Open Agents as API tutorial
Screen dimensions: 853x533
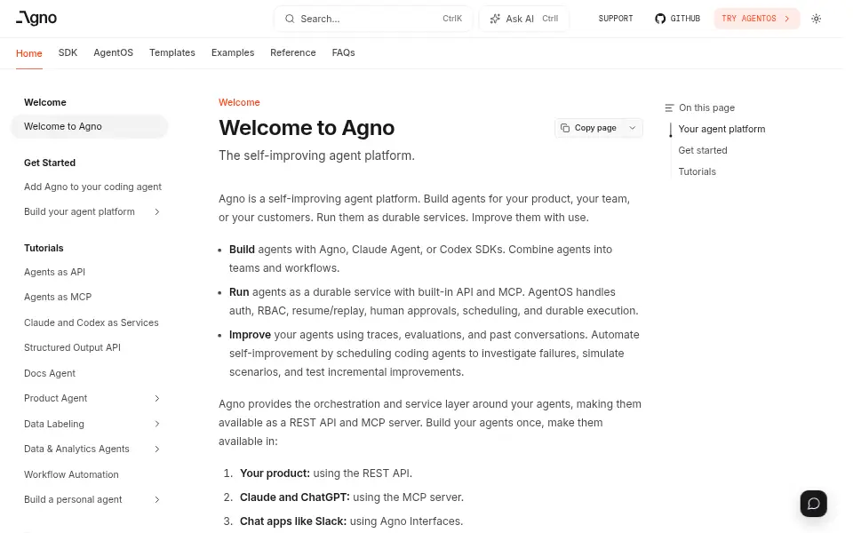[x=54, y=272]
